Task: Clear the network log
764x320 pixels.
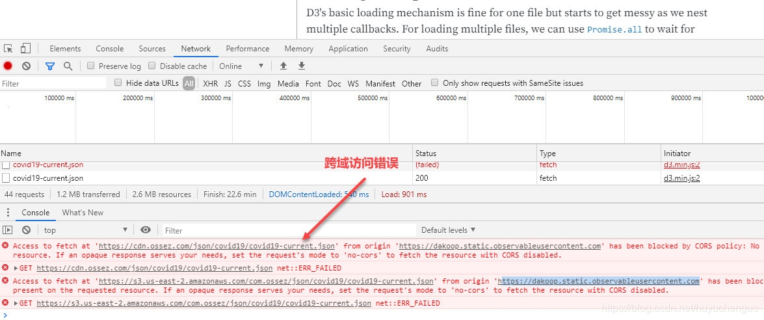Action: 26,66
